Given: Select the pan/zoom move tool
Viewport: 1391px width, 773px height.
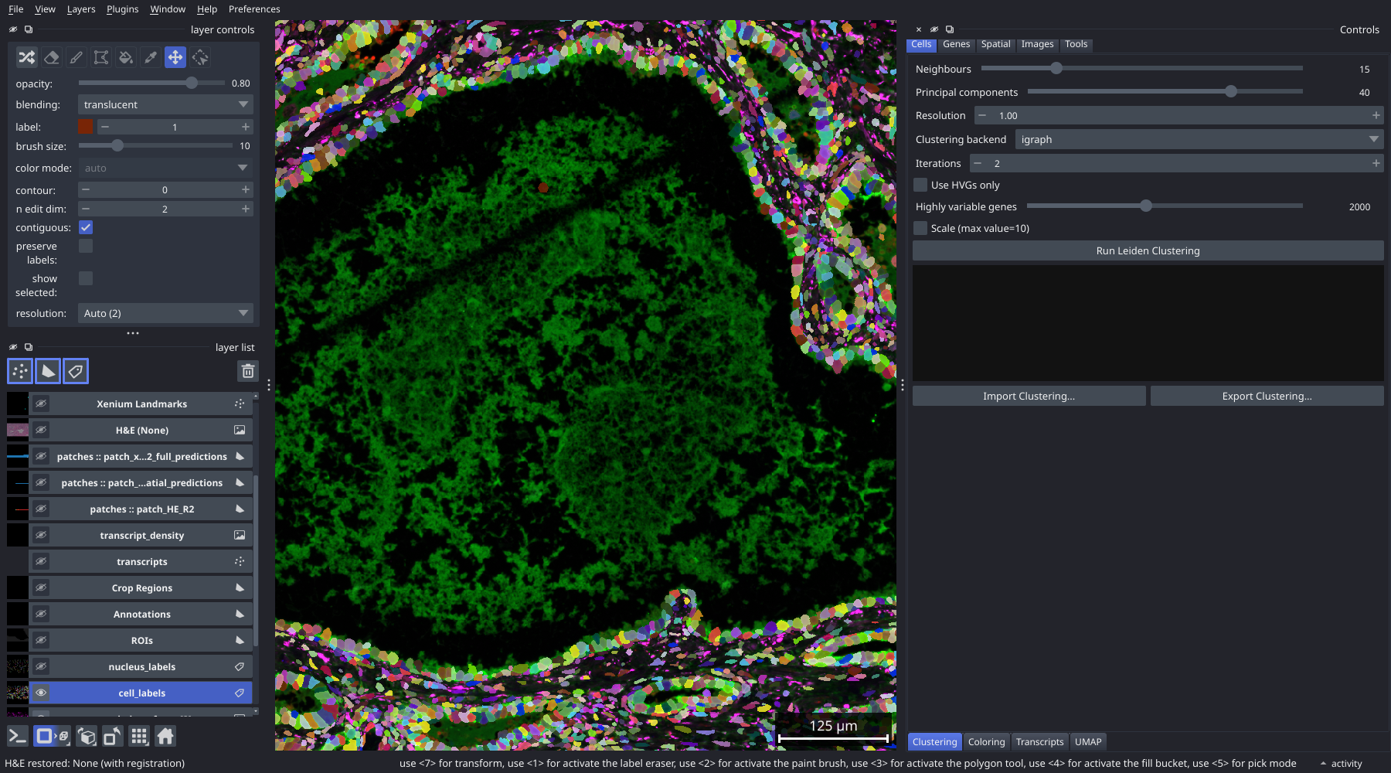Looking at the screenshot, I should coord(175,57).
